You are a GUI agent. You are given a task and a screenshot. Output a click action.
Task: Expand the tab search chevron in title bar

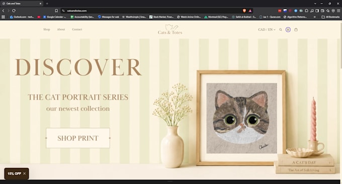coord(315,4)
